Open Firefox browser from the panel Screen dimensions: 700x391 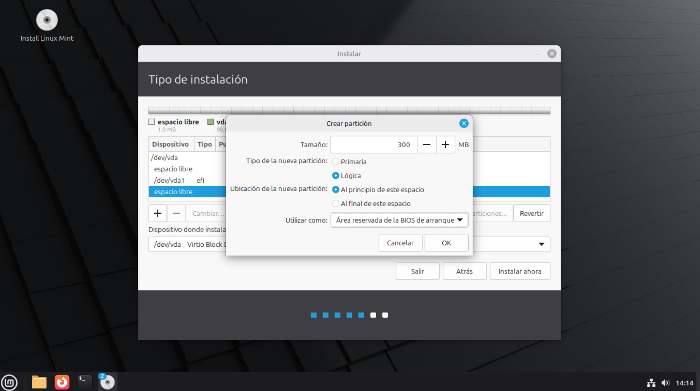pyautogui.click(x=62, y=382)
